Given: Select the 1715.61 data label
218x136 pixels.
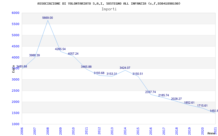Looking at the screenshot, I should [x=202, y=106].
